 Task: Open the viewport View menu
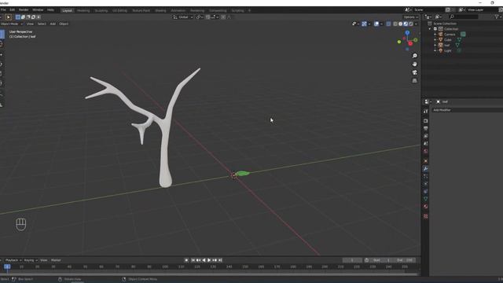[x=30, y=24]
